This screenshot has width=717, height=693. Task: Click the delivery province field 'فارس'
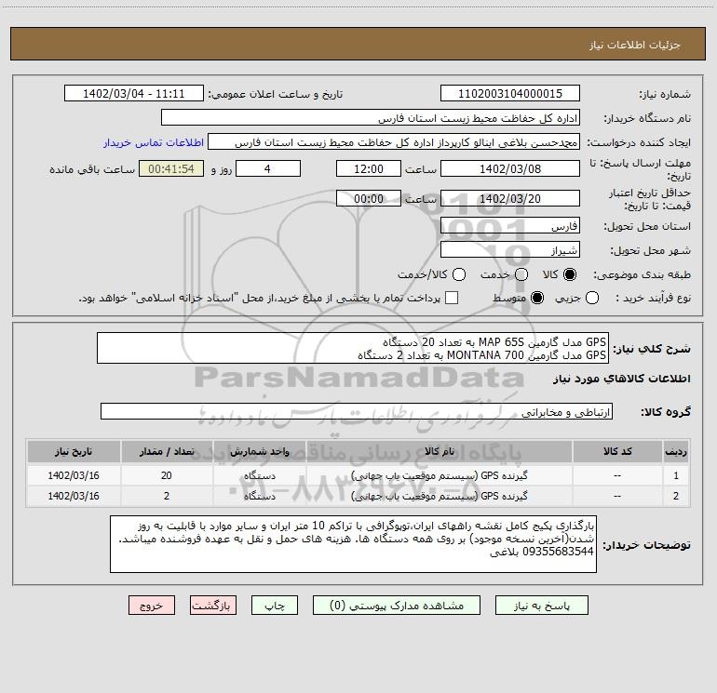point(510,225)
